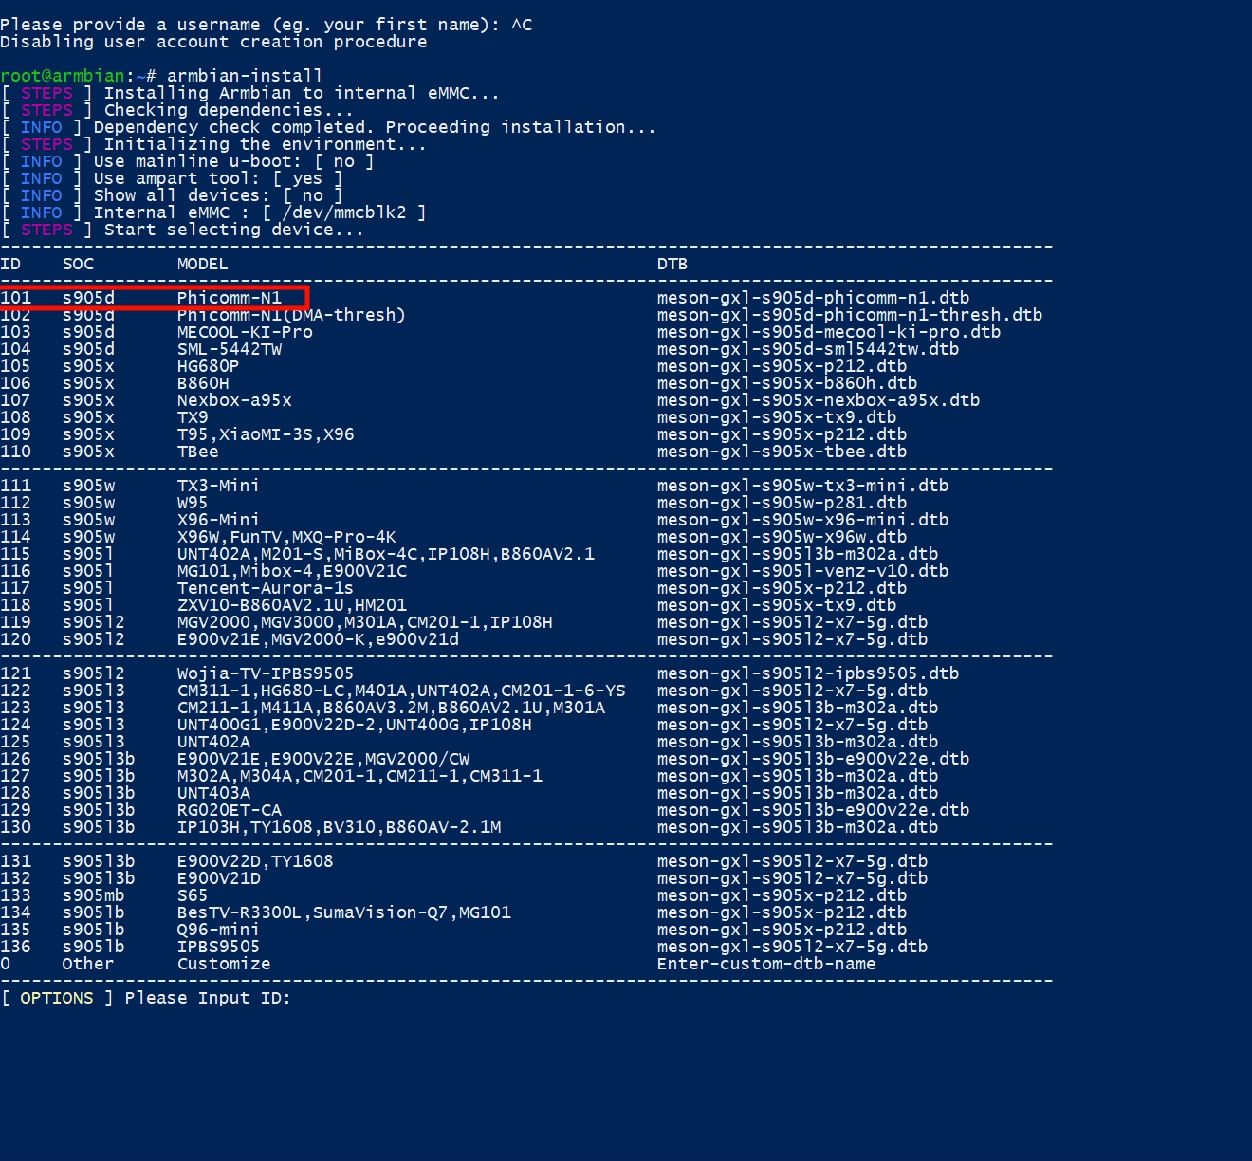Click the Enter-custom-dtb-name text

766,964
